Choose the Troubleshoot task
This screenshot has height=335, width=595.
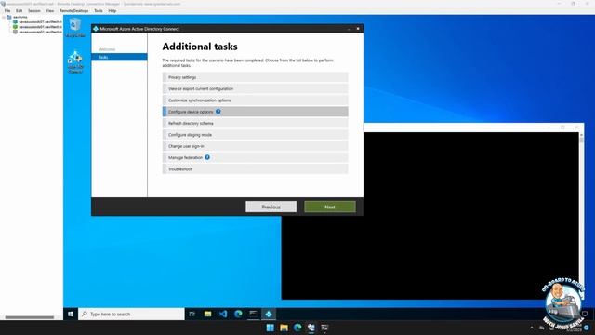[x=255, y=169]
